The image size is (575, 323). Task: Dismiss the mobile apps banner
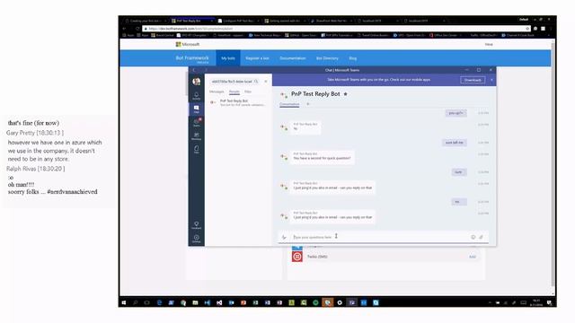point(491,80)
